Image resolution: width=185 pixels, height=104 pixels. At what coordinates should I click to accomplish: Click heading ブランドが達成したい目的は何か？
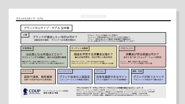[55, 37]
